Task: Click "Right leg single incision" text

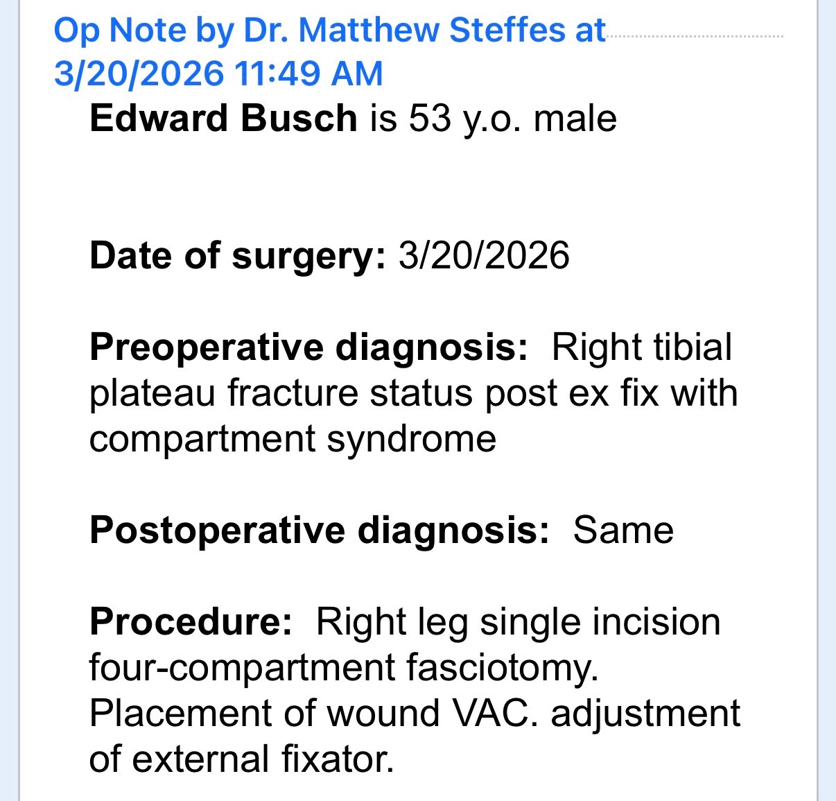Action: [518, 621]
